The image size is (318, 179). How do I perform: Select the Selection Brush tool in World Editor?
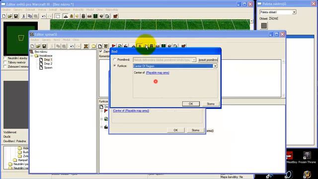(x=58, y=16)
